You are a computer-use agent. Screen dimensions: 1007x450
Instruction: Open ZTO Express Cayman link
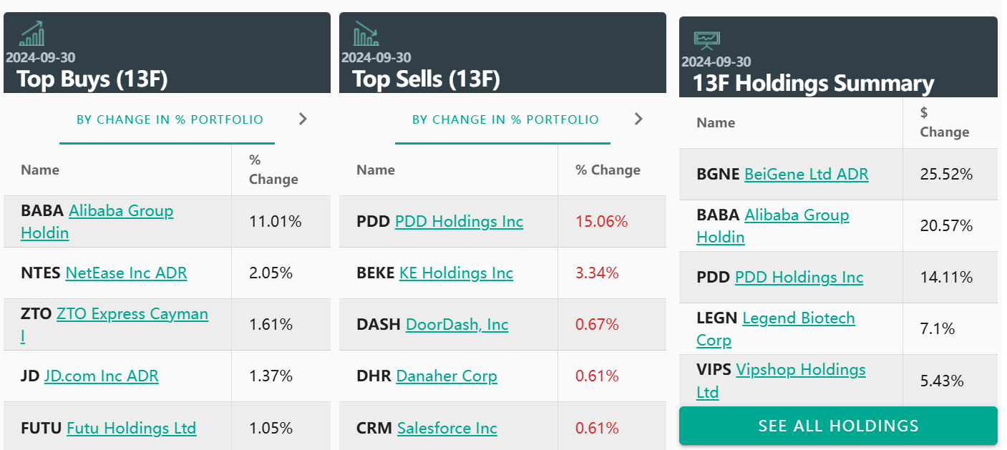(132, 314)
